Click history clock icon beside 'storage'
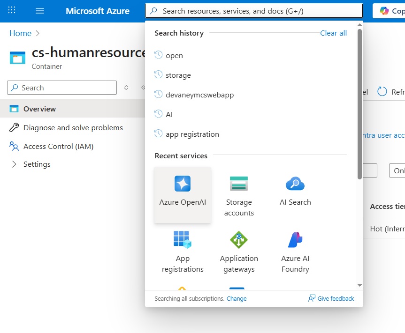Viewport: 405px width, 333px height. [x=158, y=74]
